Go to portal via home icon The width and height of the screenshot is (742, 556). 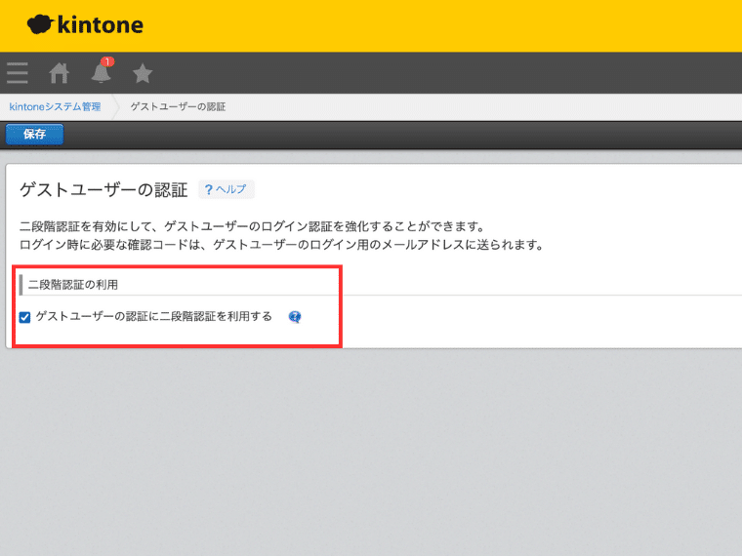(60, 73)
